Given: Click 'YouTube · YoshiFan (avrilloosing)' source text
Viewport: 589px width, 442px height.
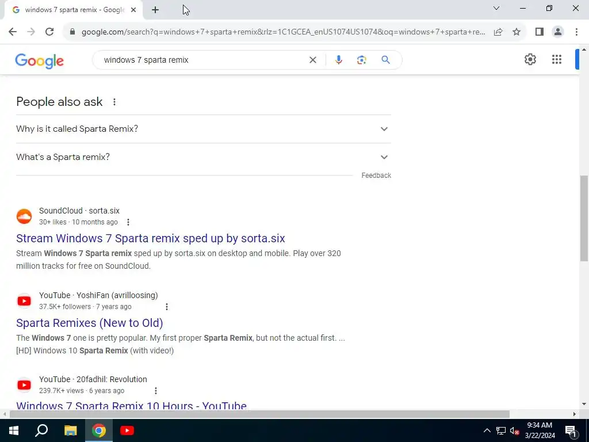Looking at the screenshot, I should click(98, 295).
